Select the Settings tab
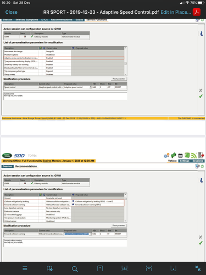Screen dimensions: 206x275 (x=185, y=161)
